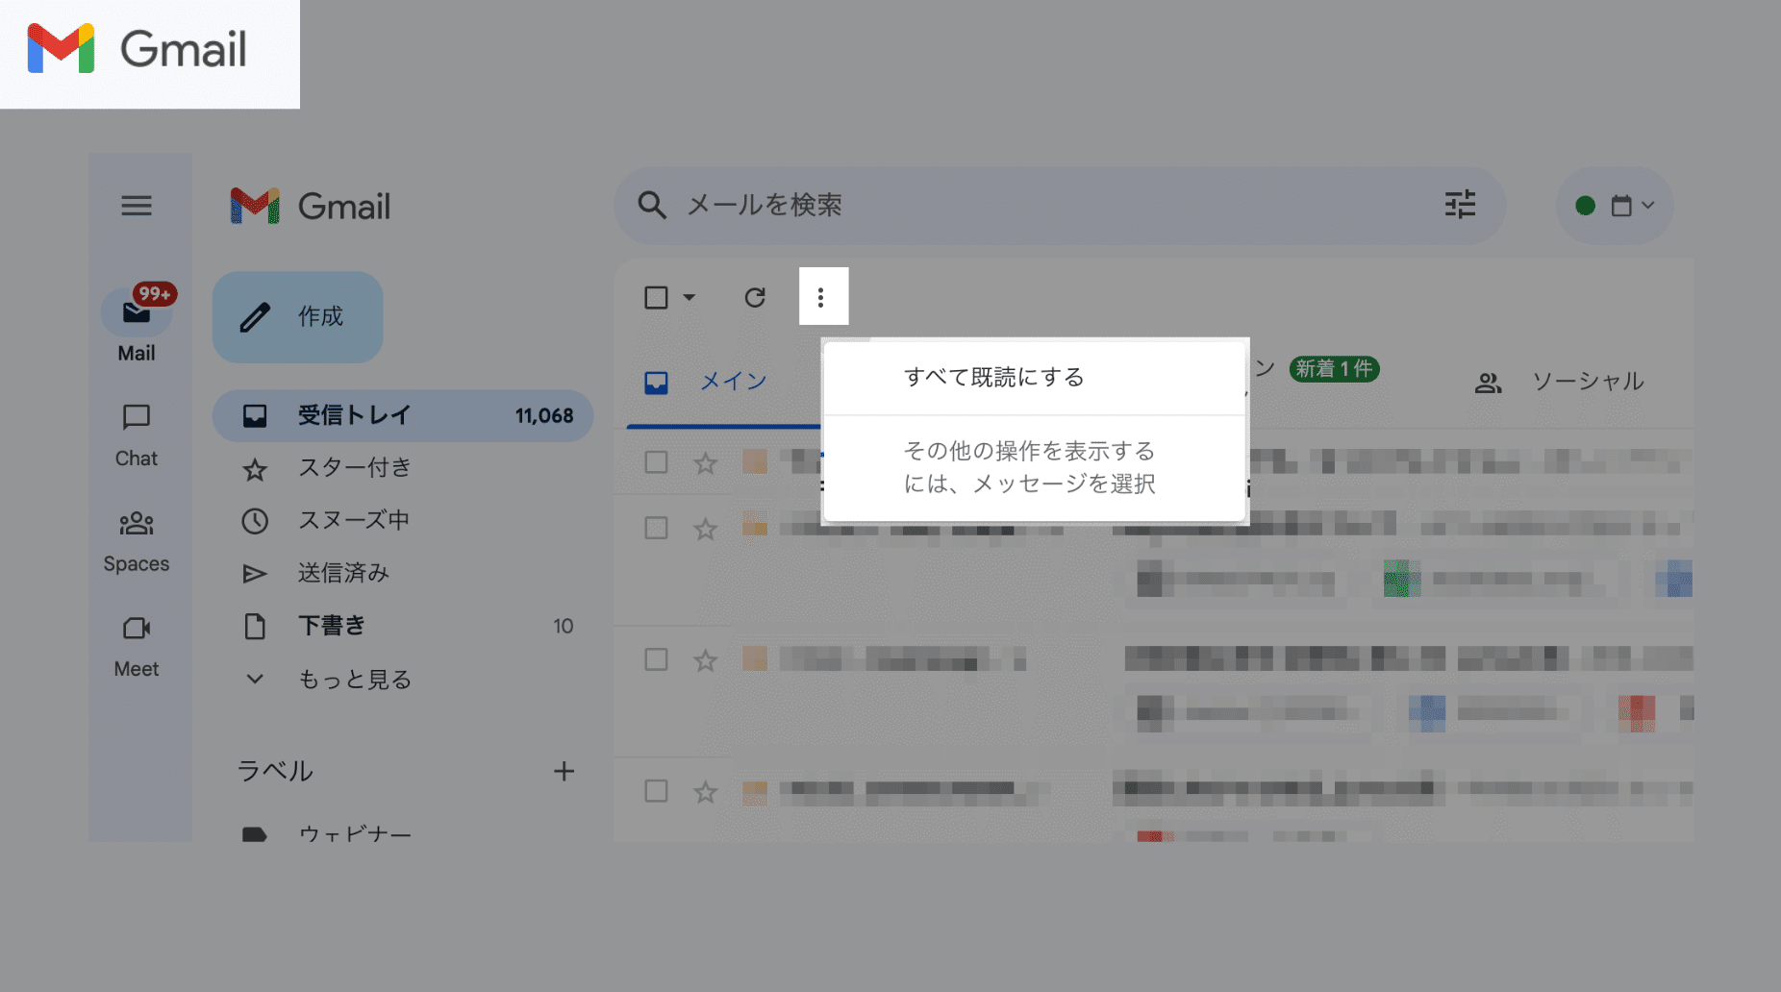Open the Chat section

137,435
